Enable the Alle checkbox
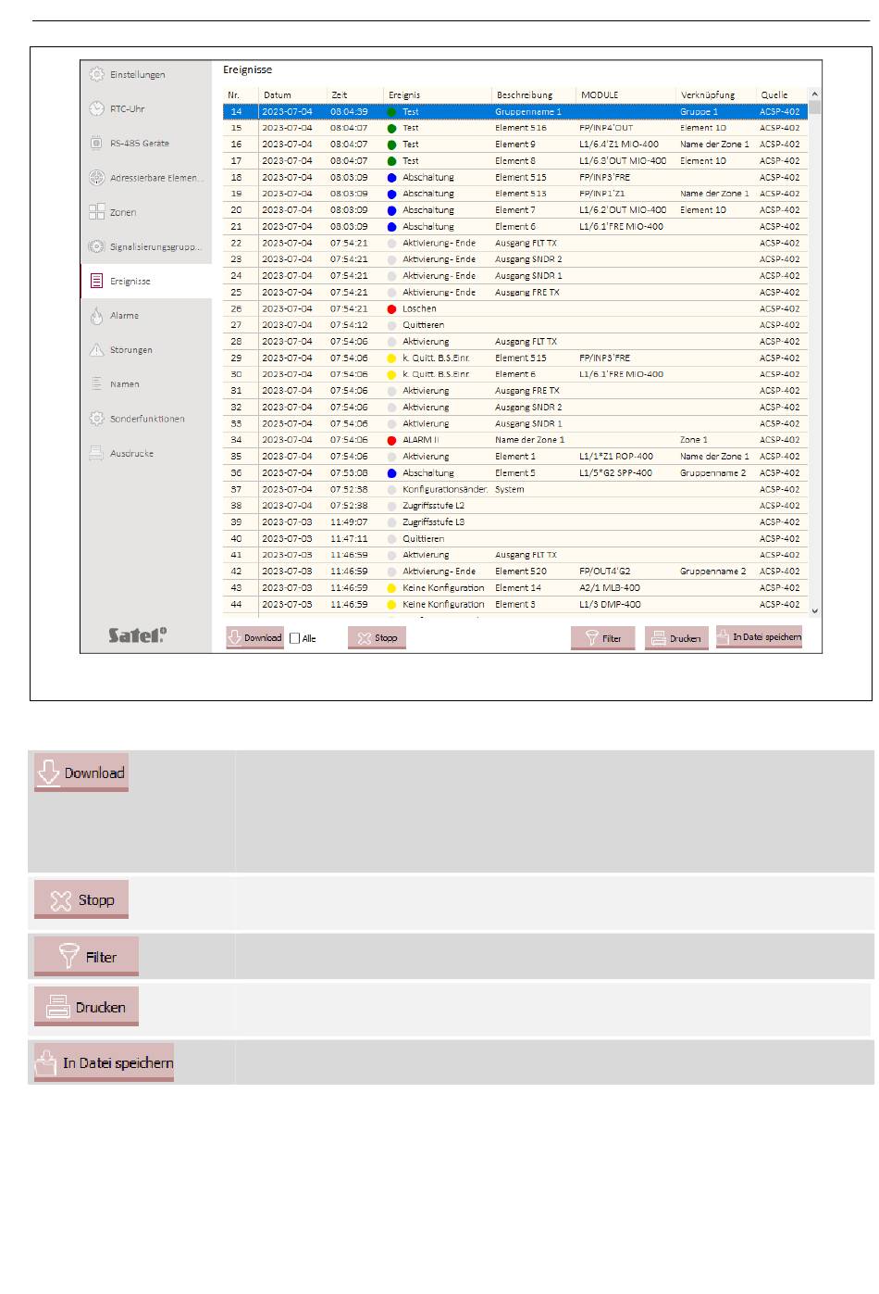 click(295, 638)
